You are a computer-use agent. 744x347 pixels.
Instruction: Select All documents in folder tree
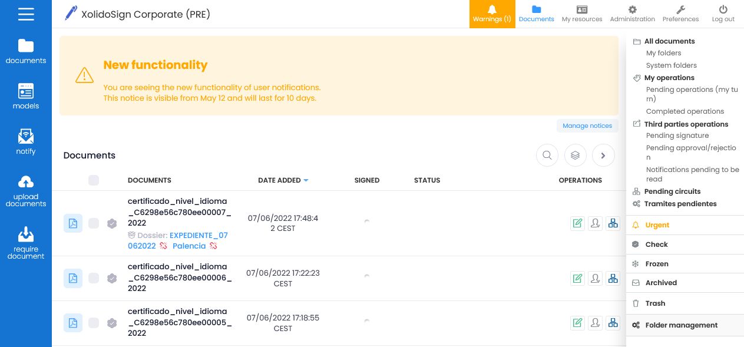669,41
